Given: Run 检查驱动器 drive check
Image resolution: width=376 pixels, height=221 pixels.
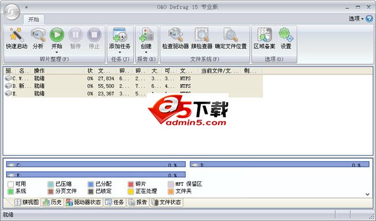Looking at the screenshot, I should click(x=175, y=38).
